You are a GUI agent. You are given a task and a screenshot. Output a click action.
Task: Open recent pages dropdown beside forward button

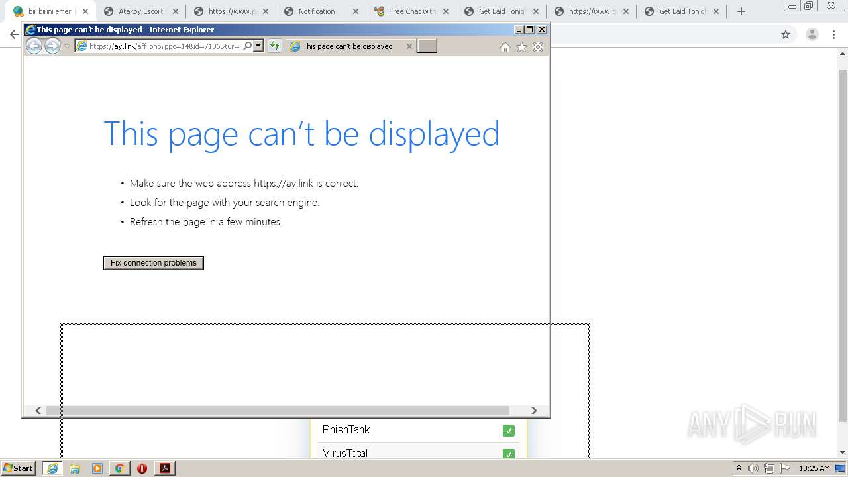[67, 46]
